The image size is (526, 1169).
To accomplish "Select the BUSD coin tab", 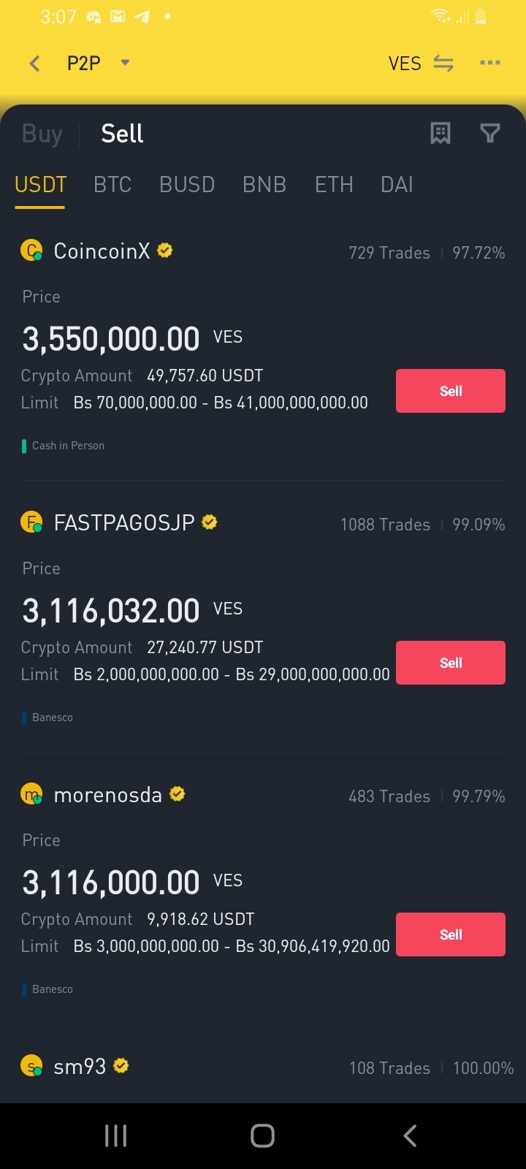I will pos(187,184).
